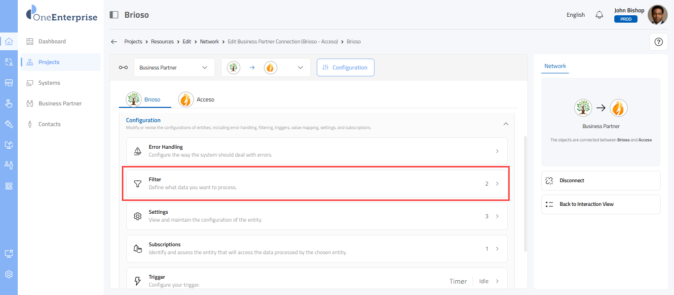Click the notification bell icon
The image size is (674, 295).
(599, 15)
